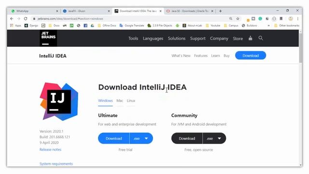The height and width of the screenshot is (174, 309).
Task: Select the Mac OS tab
Action: point(120,101)
